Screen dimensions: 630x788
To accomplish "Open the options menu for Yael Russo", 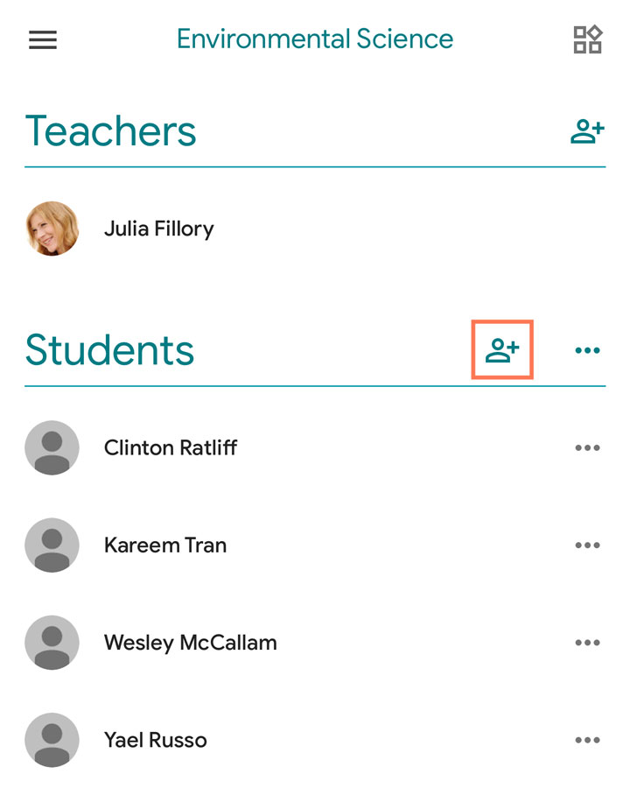I will 587,739.
